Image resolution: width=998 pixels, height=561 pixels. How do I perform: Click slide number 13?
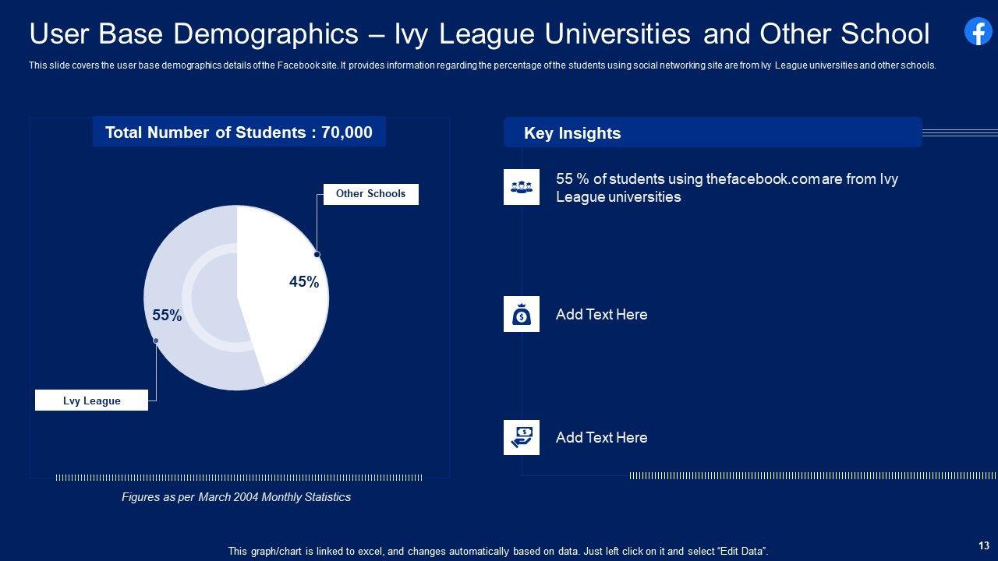[x=983, y=545]
